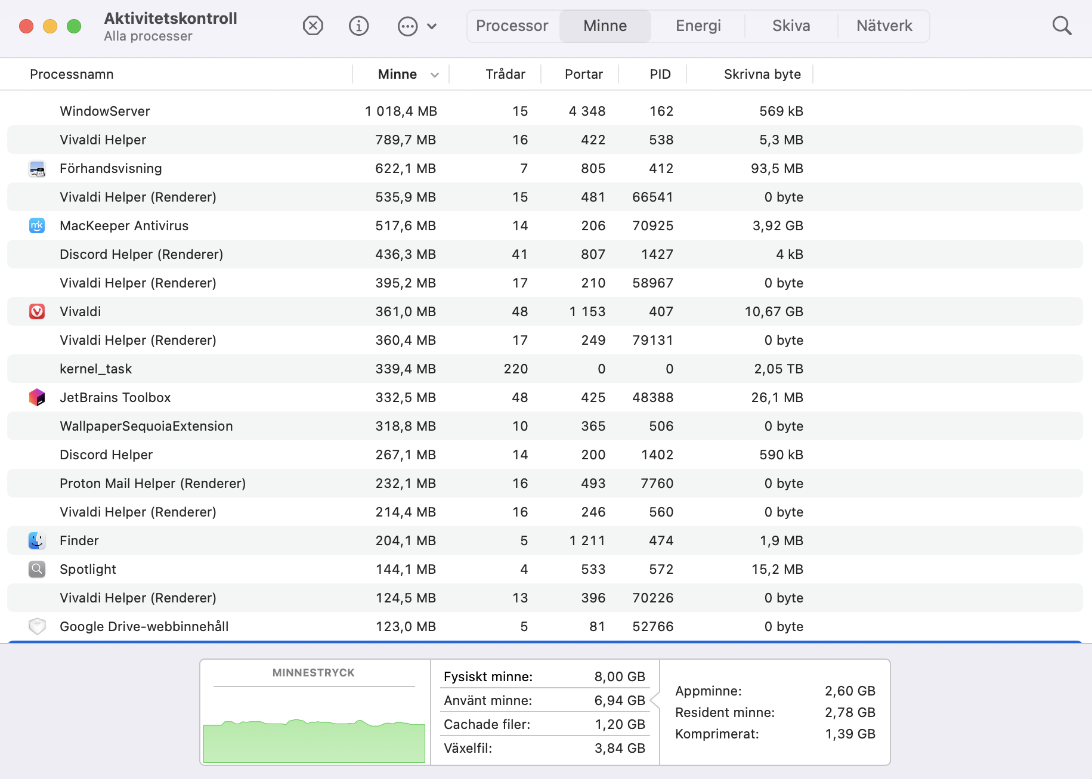
Task: Click the Växelfil 3,84 GB entry
Action: pos(545,748)
